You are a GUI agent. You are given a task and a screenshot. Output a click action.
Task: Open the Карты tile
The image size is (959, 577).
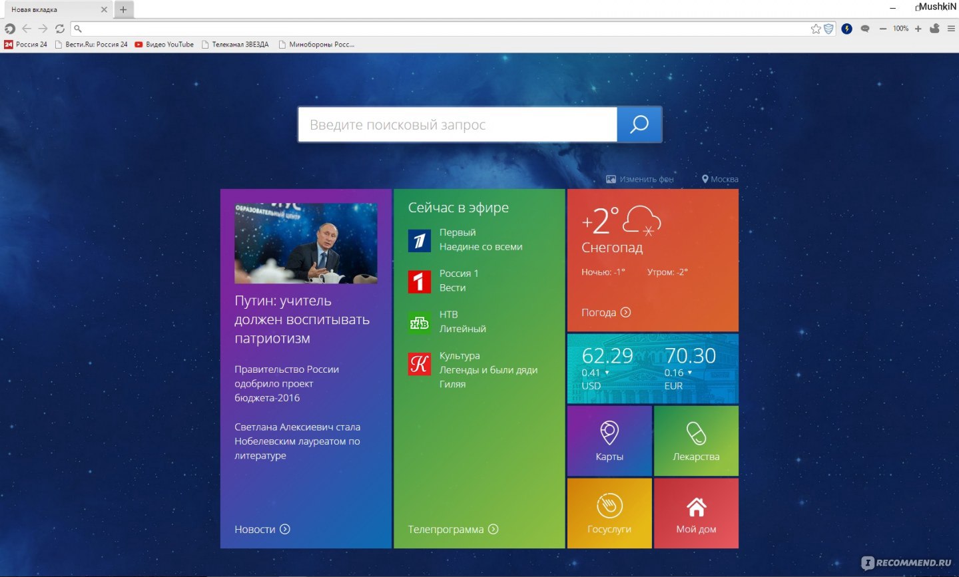point(609,441)
